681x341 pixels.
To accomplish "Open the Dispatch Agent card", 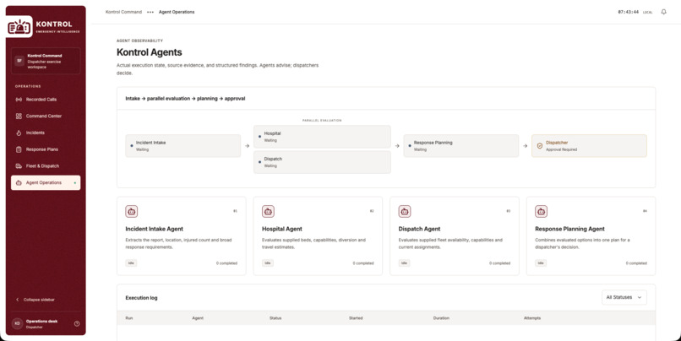I will point(455,236).
